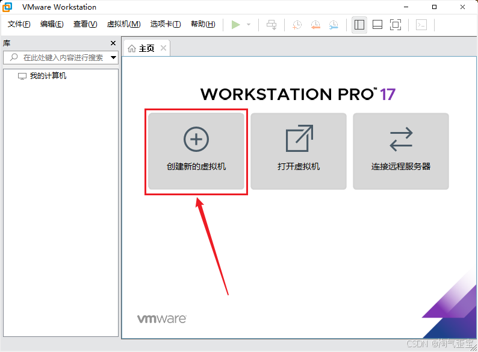The width and height of the screenshot is (478, 352).
Task: Take a snapshot with the clock-plus icon
Action: pos(297,25)
